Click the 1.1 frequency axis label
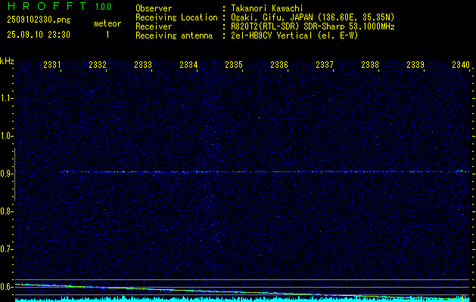476x302 pixels. 6,98
